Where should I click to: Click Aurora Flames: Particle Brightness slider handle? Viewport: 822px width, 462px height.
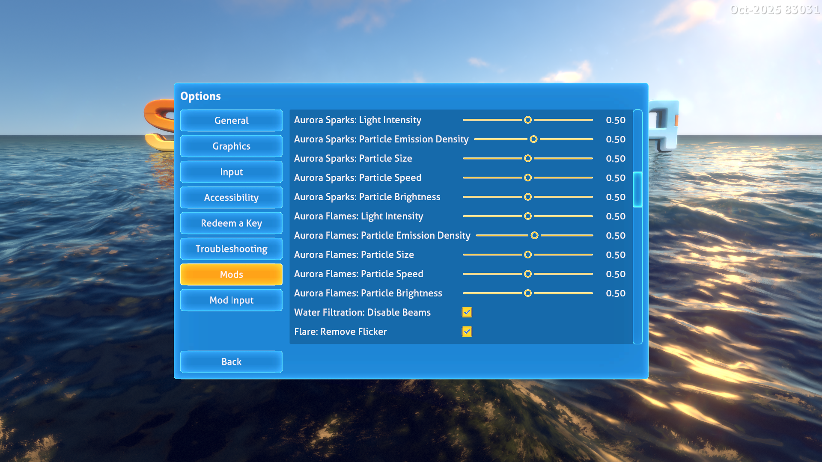tap(528, 293)
